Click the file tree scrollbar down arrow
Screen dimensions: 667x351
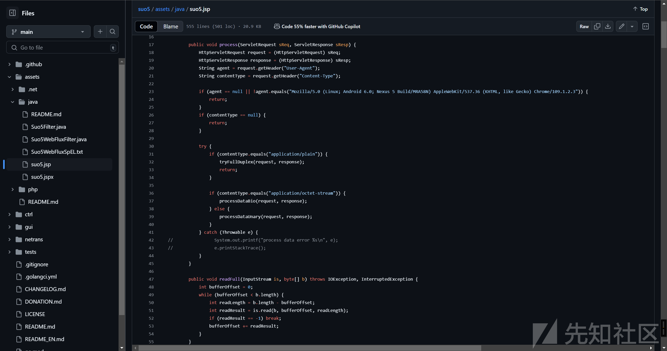[x=122, y=348]
